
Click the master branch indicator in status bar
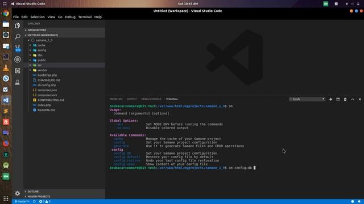[22, 202]
